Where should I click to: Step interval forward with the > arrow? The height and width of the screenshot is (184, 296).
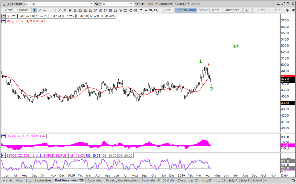point(135,4)
